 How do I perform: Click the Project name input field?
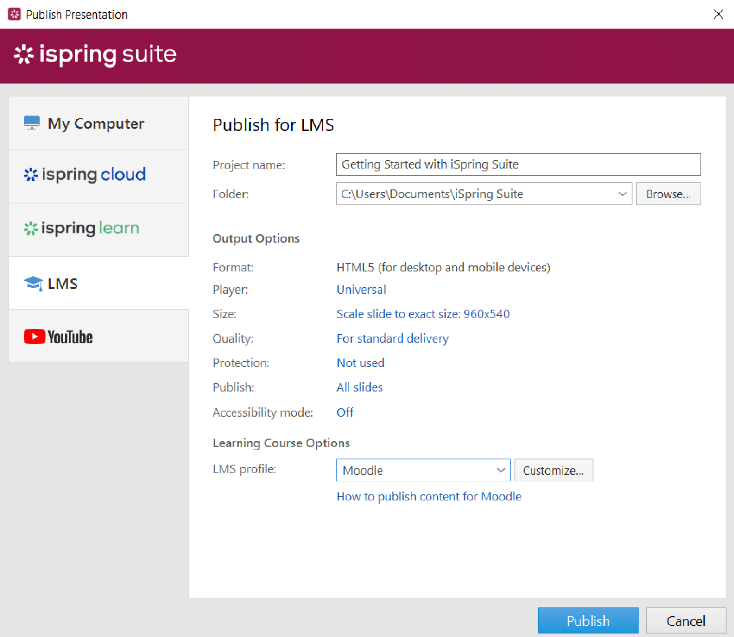518,164
